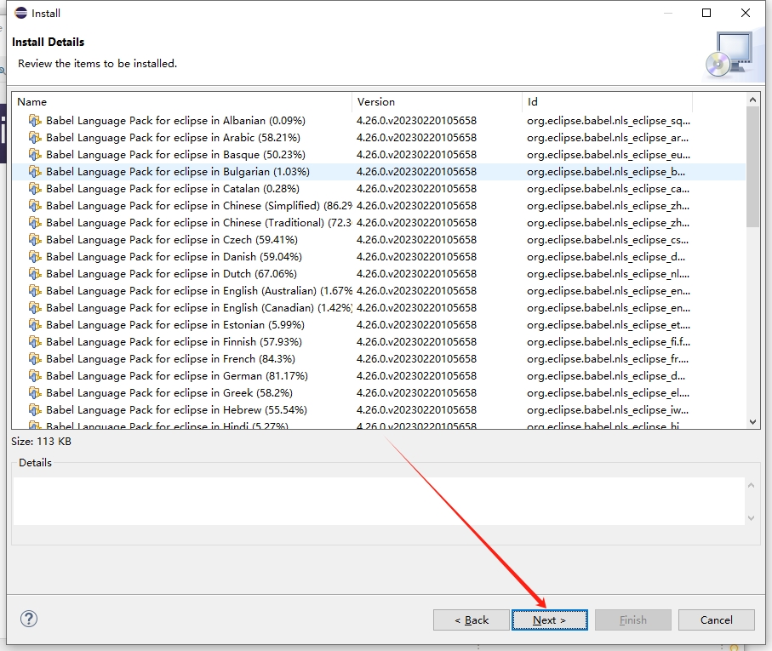Return to previous page with Back
The height and width of the screenshot is (651, 772).
pos(472,620)
